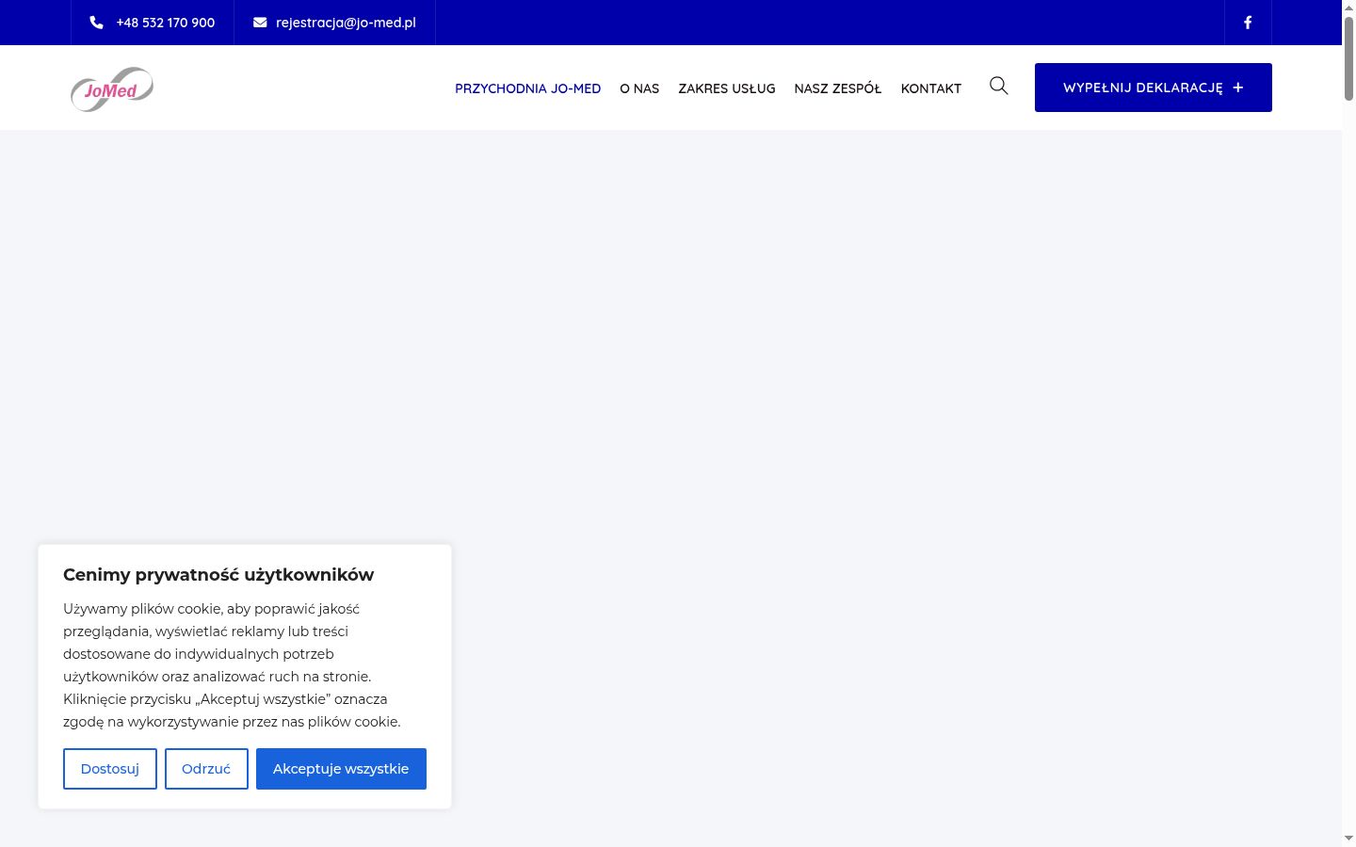1356x847 pixels.
Task: Open the O NAS menu item
Action: point(639,88)
